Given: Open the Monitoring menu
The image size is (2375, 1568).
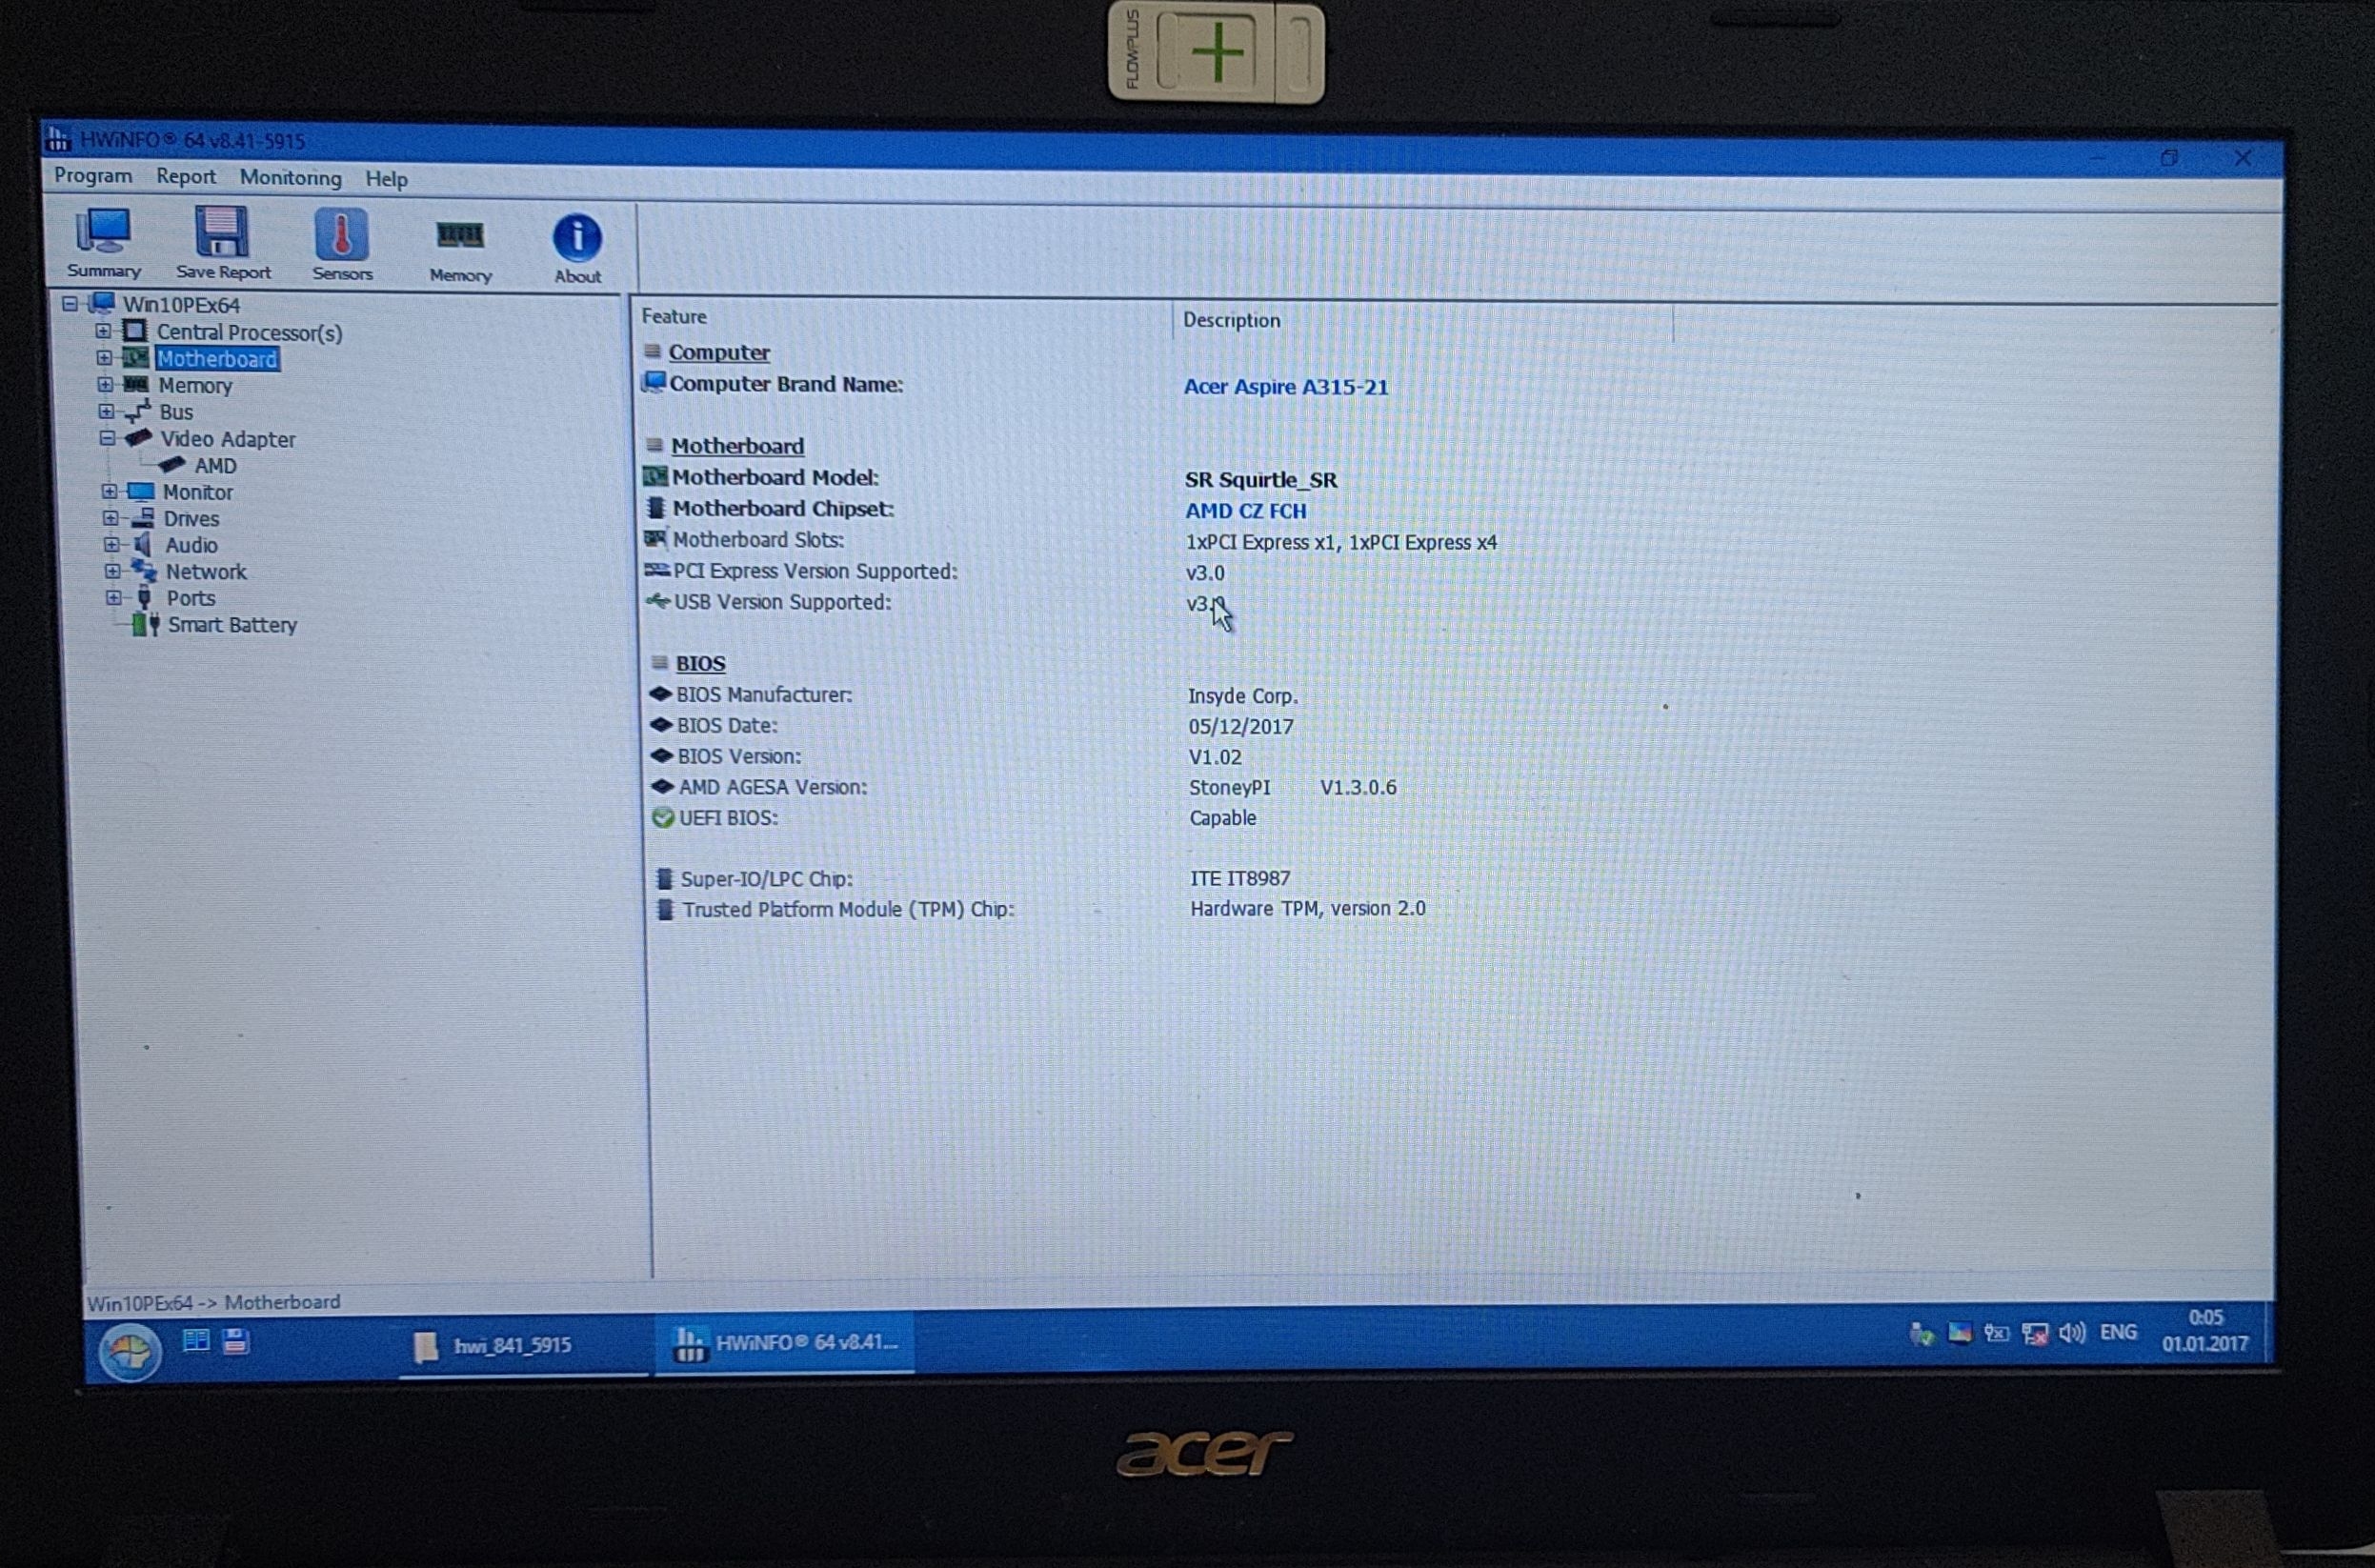Looking at the screenshot, I should pyautogui.click(x=290, y=178).
